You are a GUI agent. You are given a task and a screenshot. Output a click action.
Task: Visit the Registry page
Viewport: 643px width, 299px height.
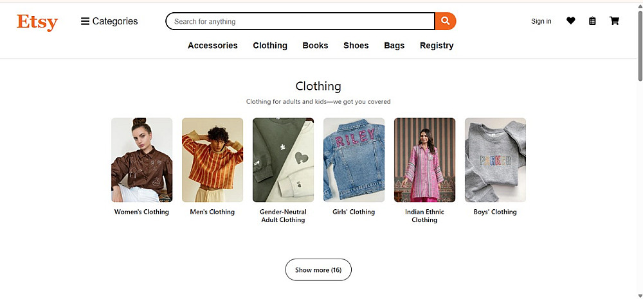pos(437,46)
